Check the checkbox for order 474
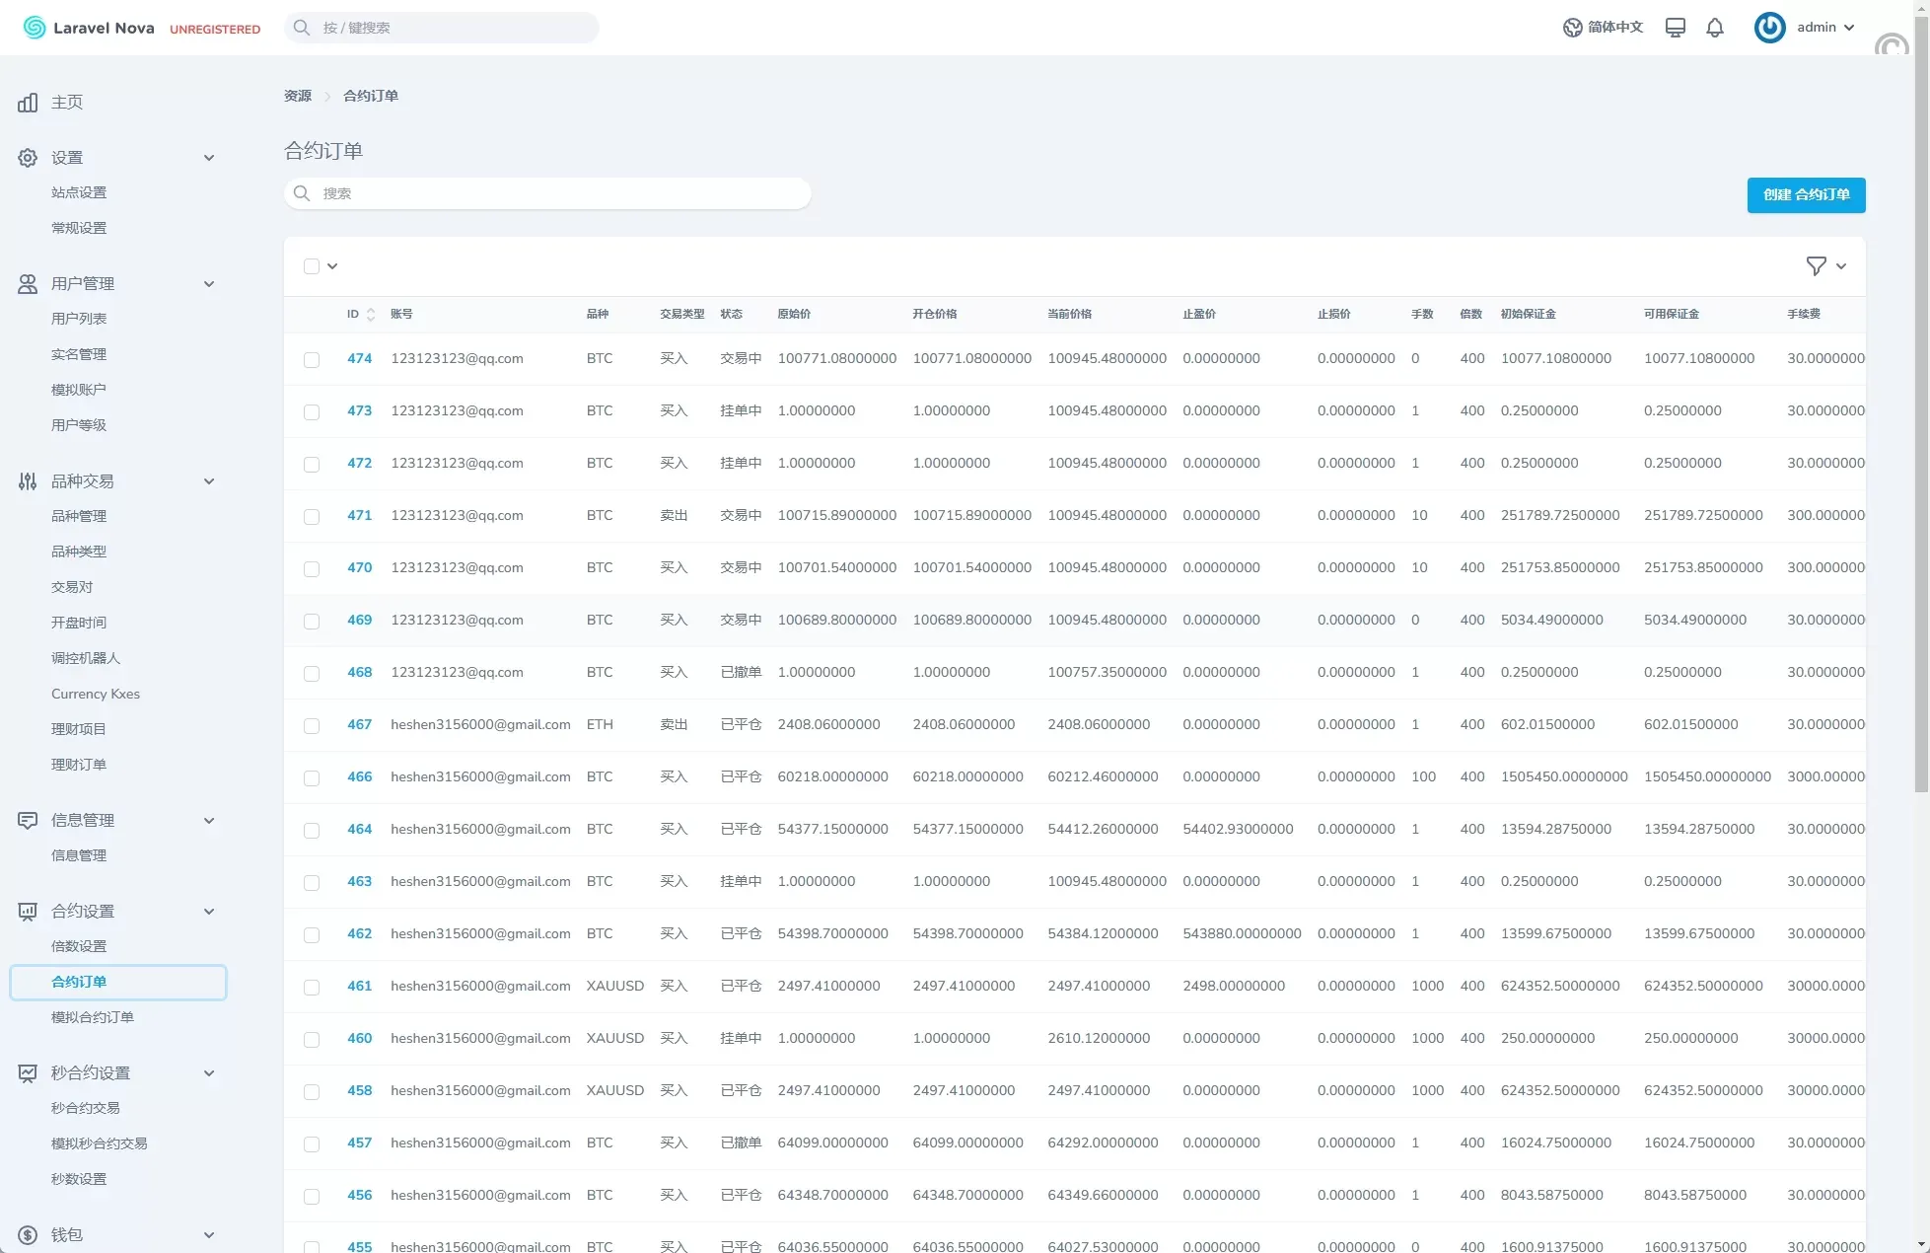The width and height of the screenshot is (1930, 1253). point(312,360)
